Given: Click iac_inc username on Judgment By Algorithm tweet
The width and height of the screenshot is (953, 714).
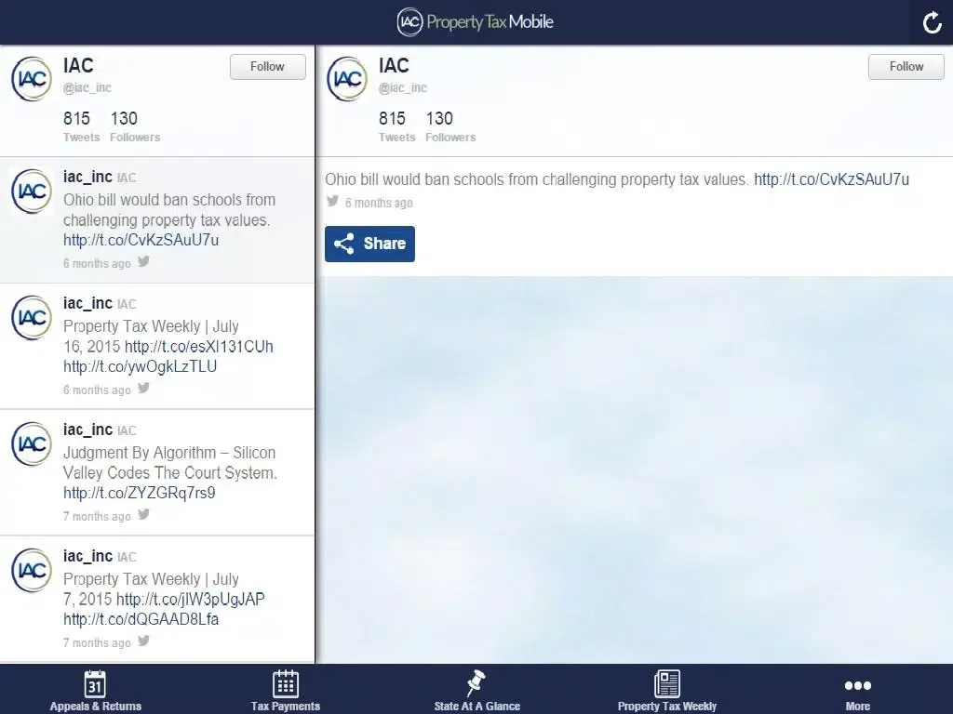Looking at the screenshot, I should tap(87, 430).
